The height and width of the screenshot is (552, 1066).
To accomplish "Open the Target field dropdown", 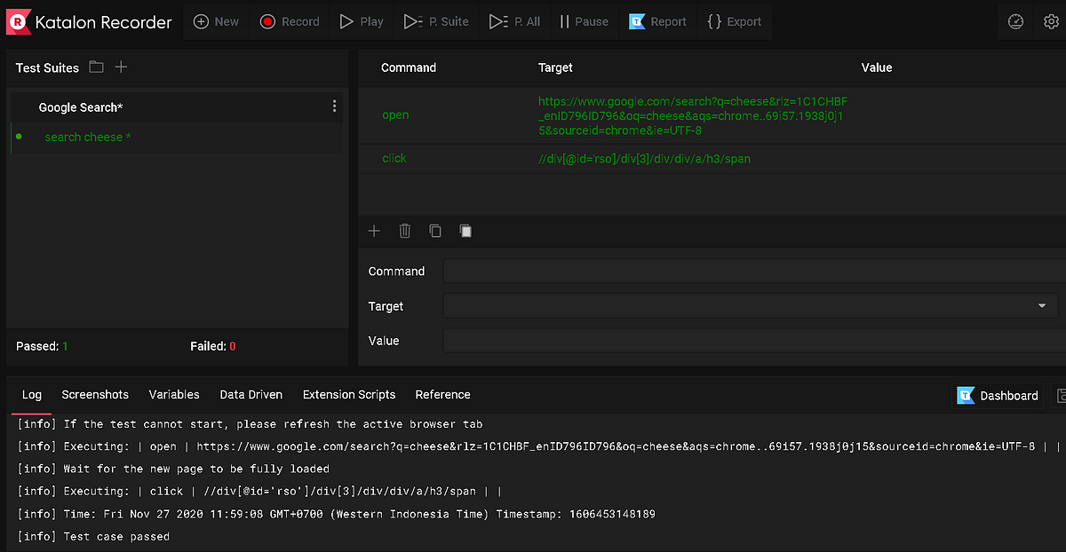I will [x=1041, y=305].
